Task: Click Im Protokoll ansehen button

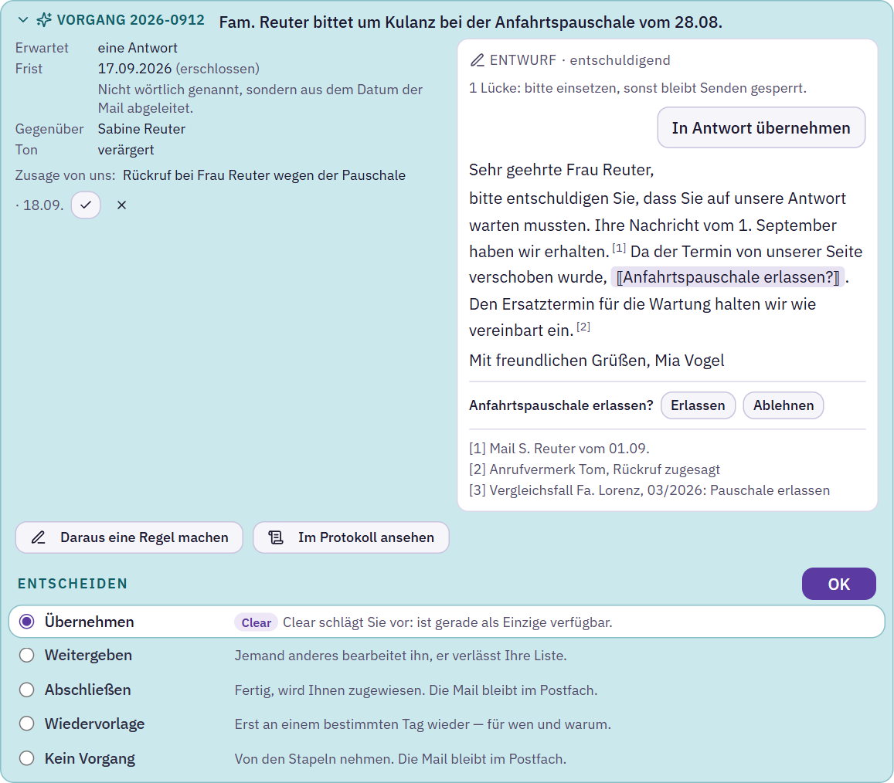Action: point(352,537)
